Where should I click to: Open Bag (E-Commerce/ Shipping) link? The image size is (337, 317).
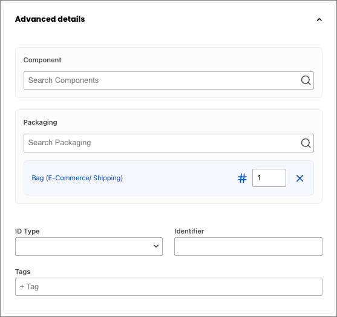tap(77, 178)
